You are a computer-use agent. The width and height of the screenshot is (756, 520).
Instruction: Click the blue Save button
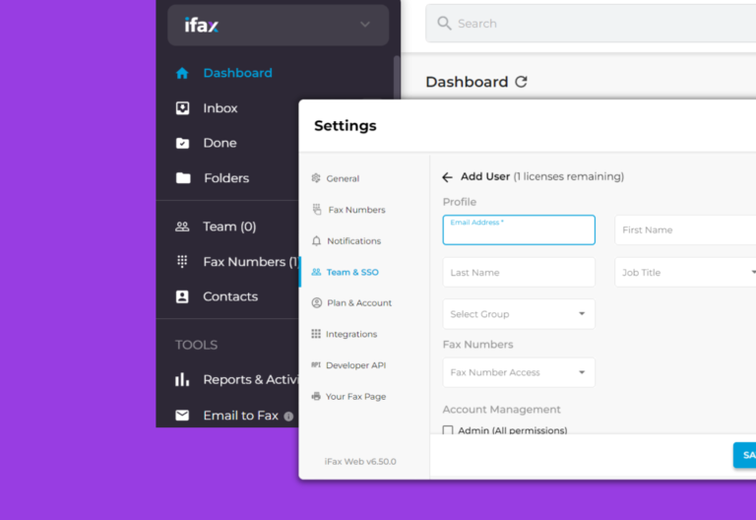tap(744, 455)
